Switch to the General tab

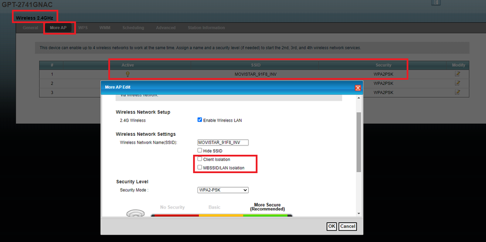[30, 28]
